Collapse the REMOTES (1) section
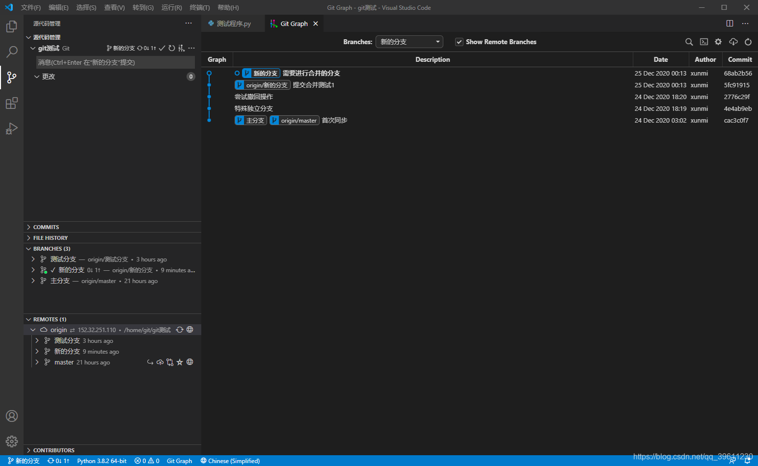This screenshot has width=758, height=466. (112, 319)
